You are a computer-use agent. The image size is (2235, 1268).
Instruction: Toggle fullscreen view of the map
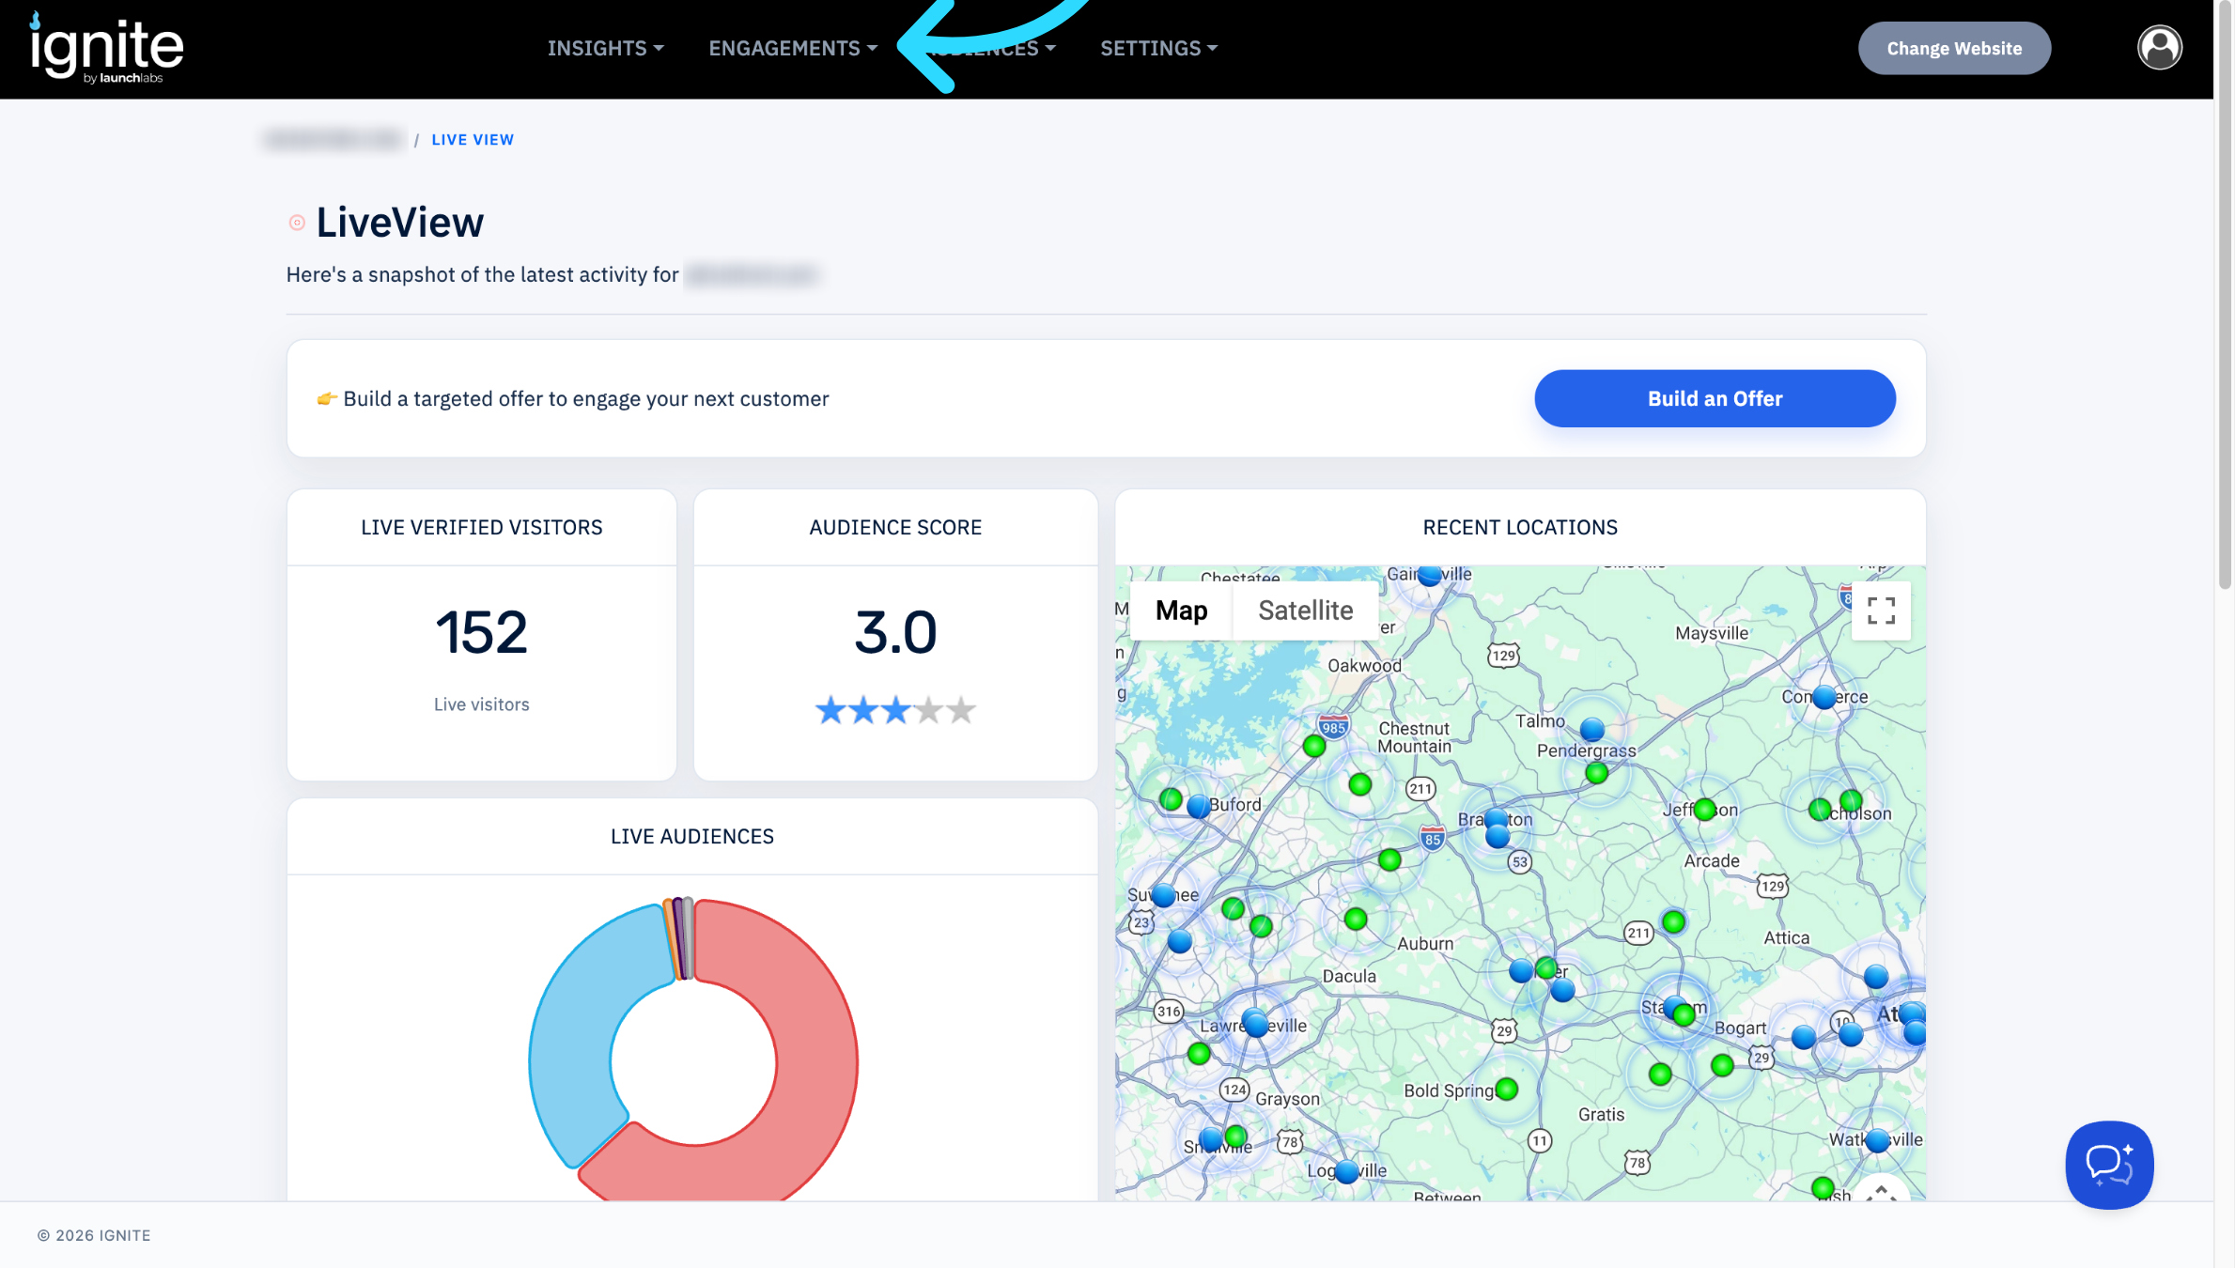[1881, 611]
